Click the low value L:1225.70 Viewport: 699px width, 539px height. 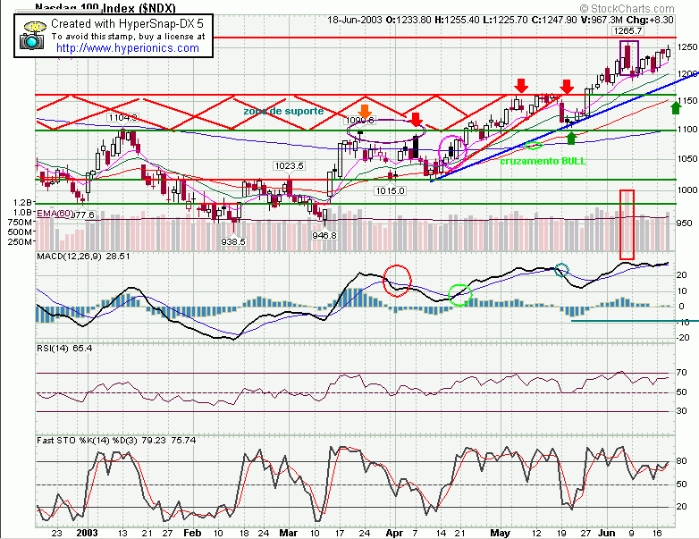click(x=506, y=20)
